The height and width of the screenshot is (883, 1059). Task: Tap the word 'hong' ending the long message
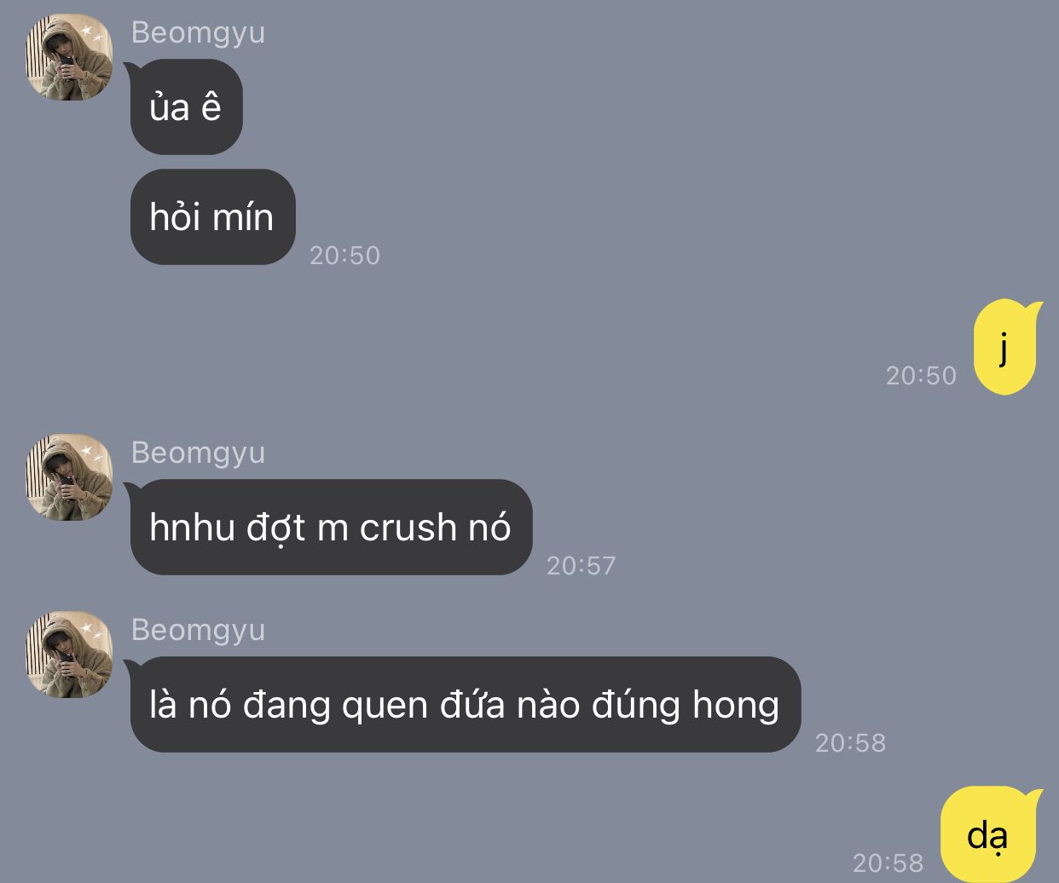[x=736, y=707]
